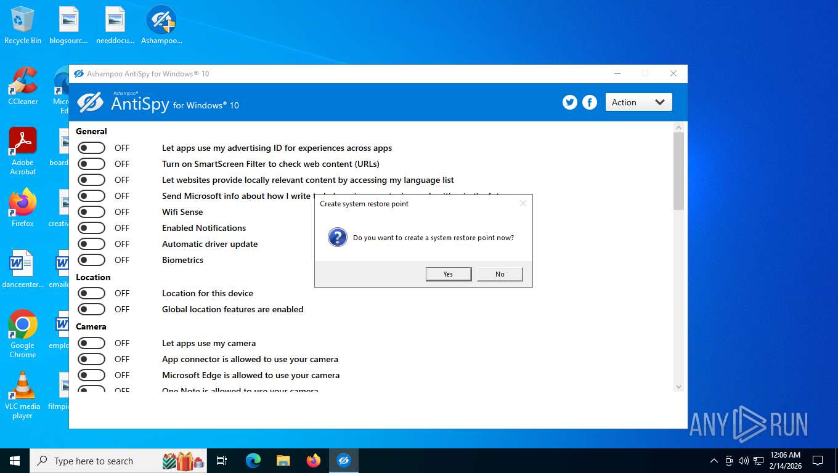Click the Automatic driver update label
This screenshot has width=838, height=473.
[x=210, y=244]
